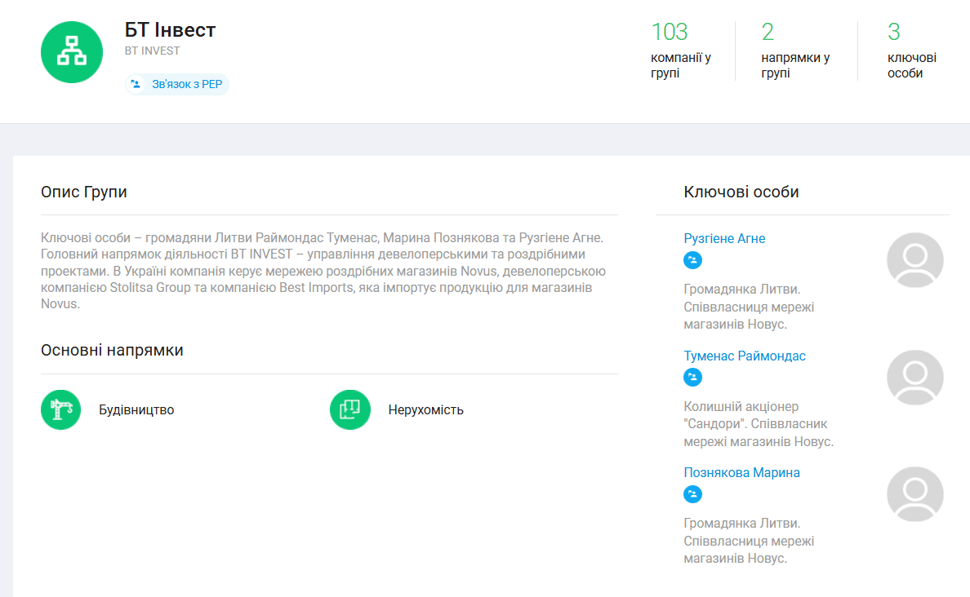Image resolution: width=970 pixels, height=597 pixels.
Task: Open Туменас Раймондас profile link
Action: 744,356
